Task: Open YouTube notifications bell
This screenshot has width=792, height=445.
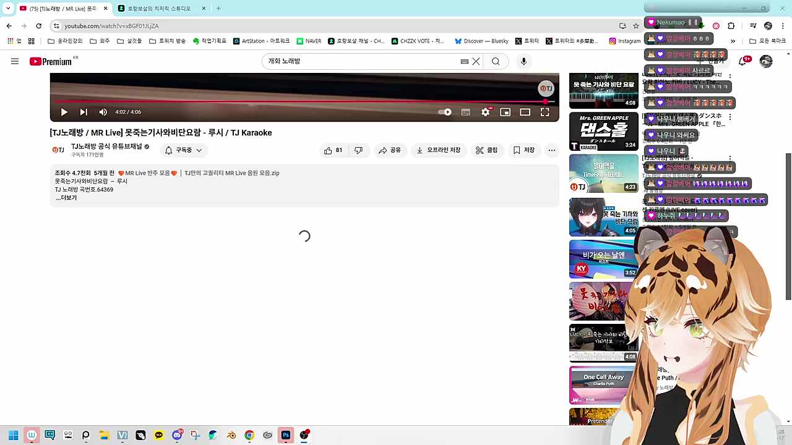Action: (743, 61)
